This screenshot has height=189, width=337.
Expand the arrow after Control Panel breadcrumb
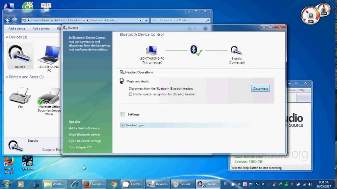click(x=52, y=20)
